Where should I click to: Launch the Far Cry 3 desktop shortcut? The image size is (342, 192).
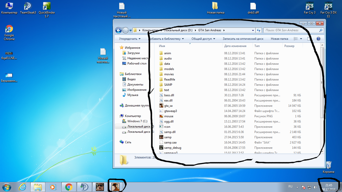310,8
